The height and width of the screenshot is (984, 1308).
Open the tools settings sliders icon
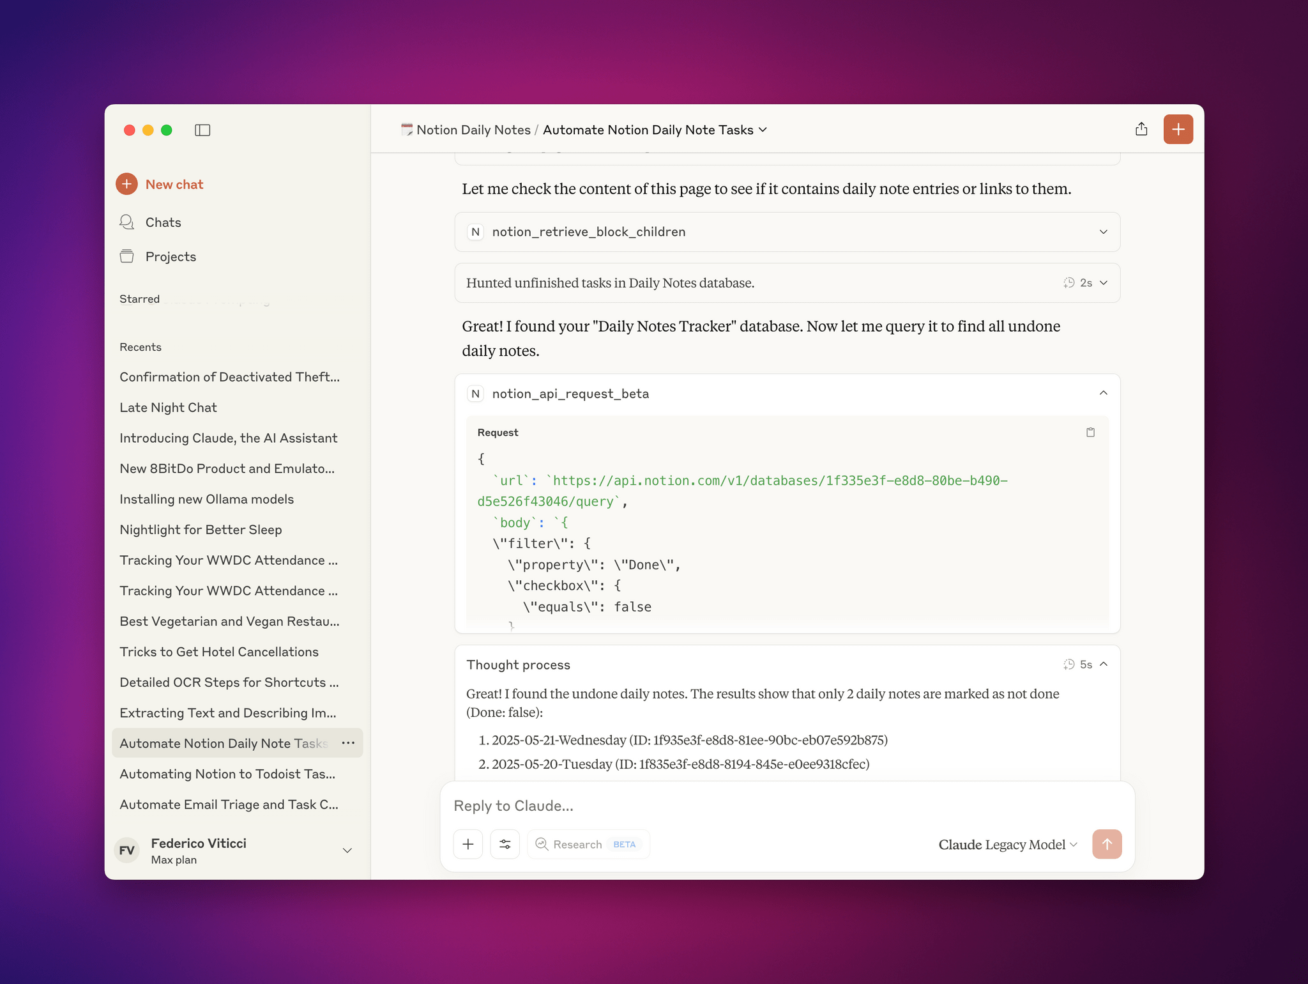(x=505, y=845)
